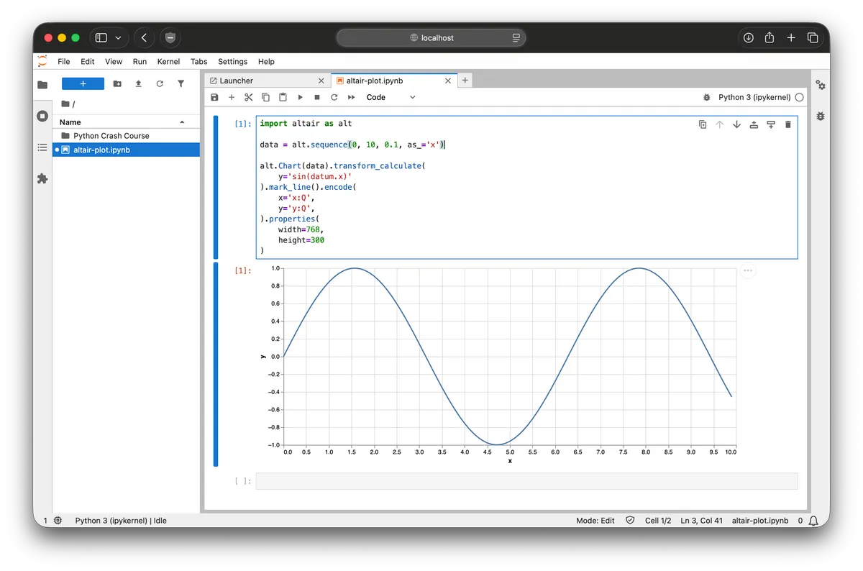Copy the selected cell in toolbar
Viewport: 863px width, 571px height.
265,97
